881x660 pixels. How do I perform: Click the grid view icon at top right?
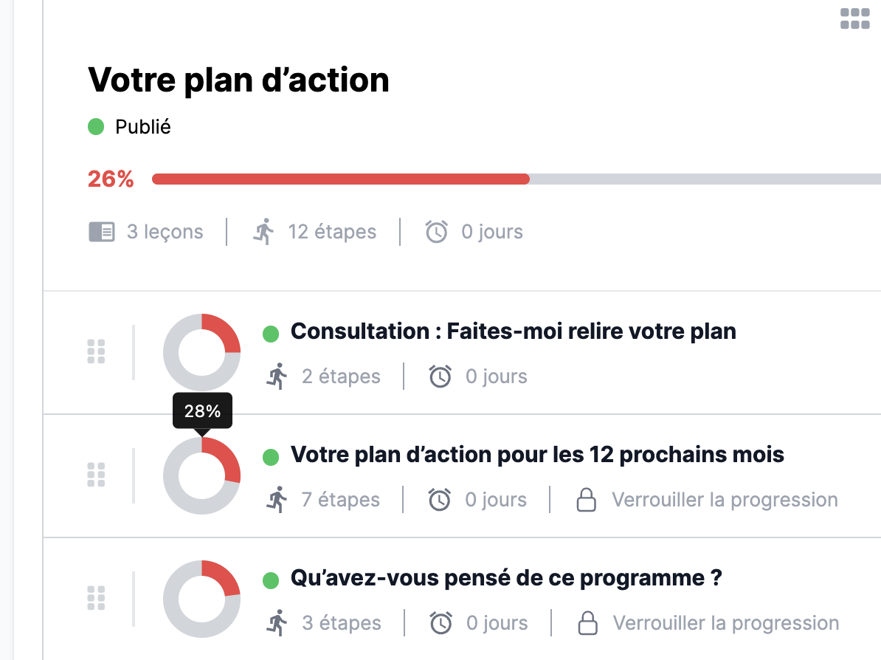[x=854, y=19]
